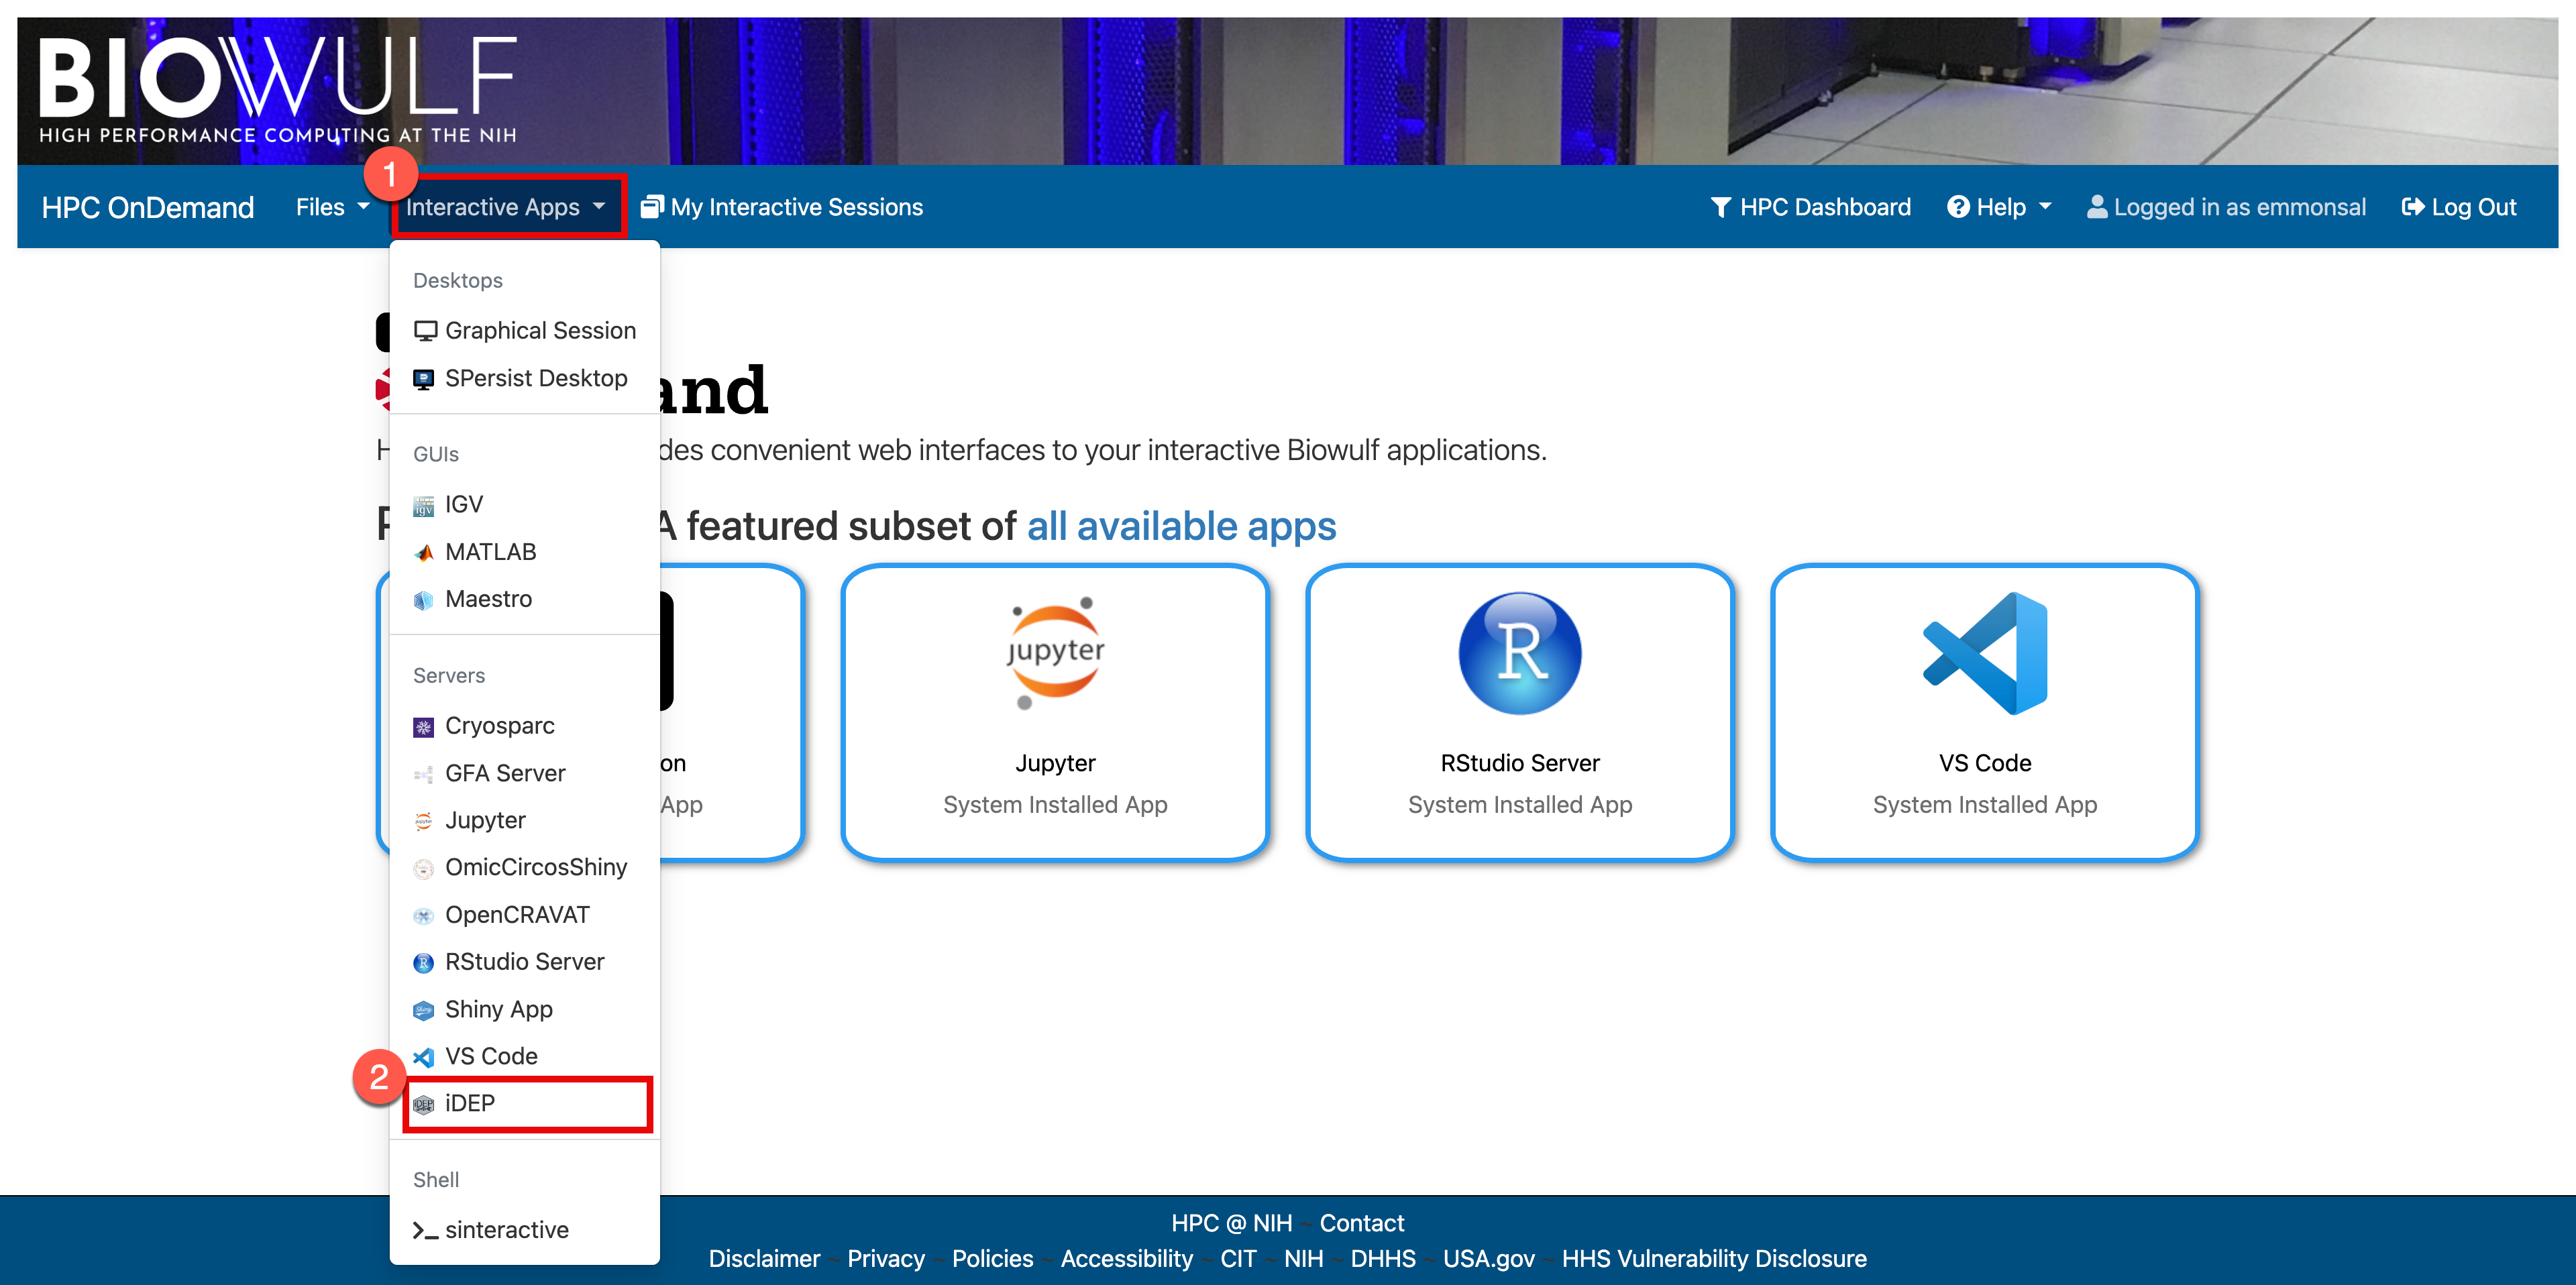Viewport: 2576px width, 1285px height.
Task: Click the SPersist Desktop icon
Action: pyautogui.click(x=424, y=379)
